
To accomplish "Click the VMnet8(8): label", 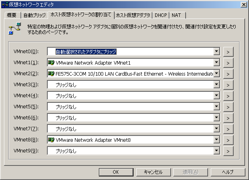I will click(26, 140).
